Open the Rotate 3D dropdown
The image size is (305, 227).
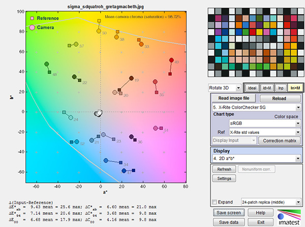coord(225,88)
